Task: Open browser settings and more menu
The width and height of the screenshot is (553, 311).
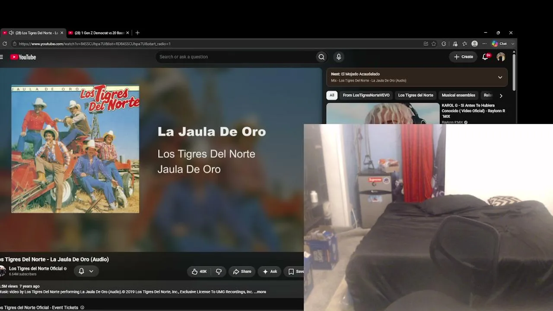Action: 484,44
